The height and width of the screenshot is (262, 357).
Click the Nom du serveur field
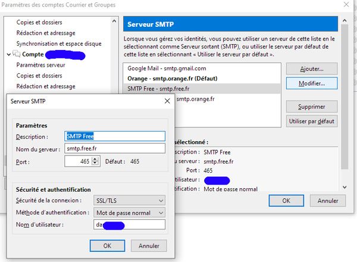coord(115,148)
